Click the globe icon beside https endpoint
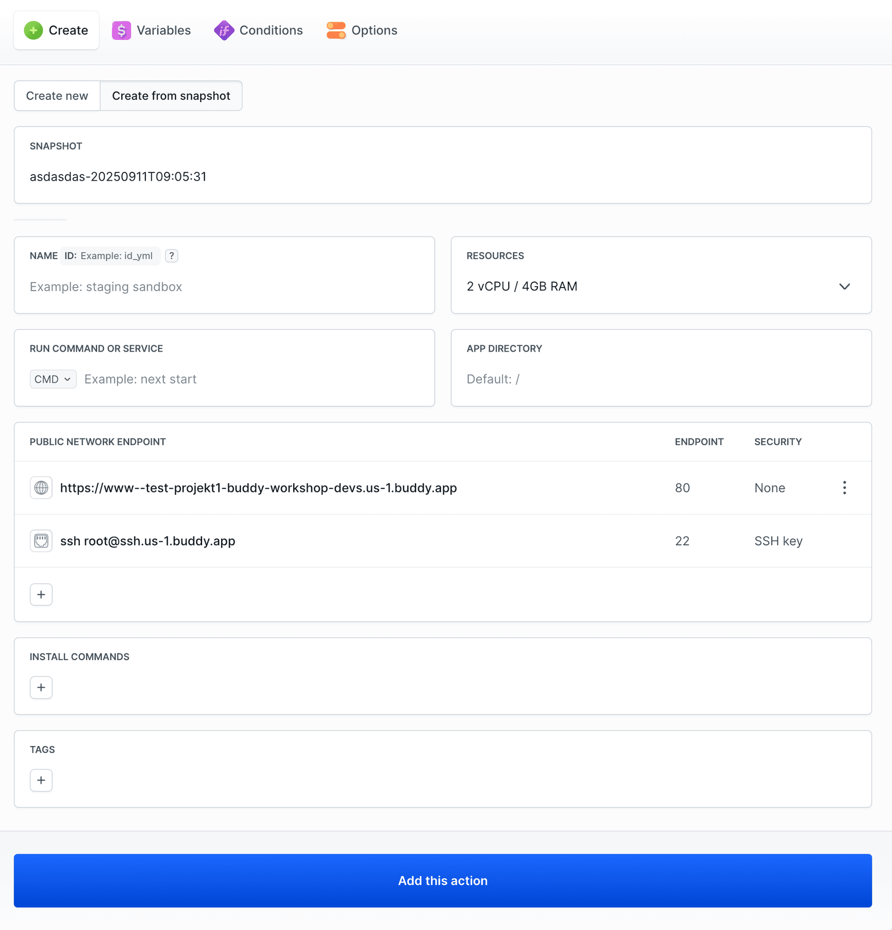 (x=41, y=488)
